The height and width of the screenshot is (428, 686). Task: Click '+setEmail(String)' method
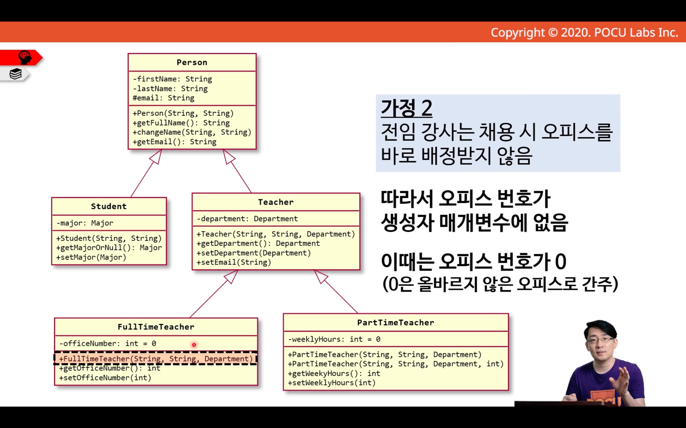pyautogui.click(x=234, y=262)
